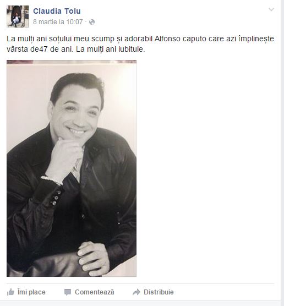
Task: Click the jacket cuff buttons in the photo
Action: coord(56,198)
